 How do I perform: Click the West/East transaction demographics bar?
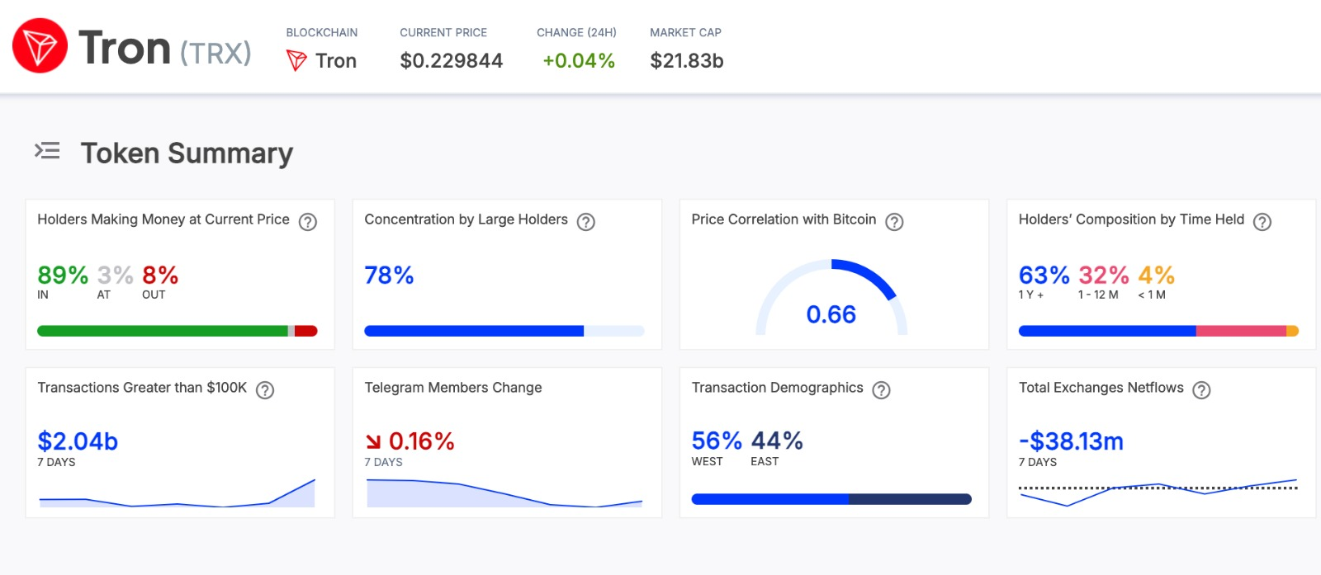pyautogui.click(x=831, y=499)
